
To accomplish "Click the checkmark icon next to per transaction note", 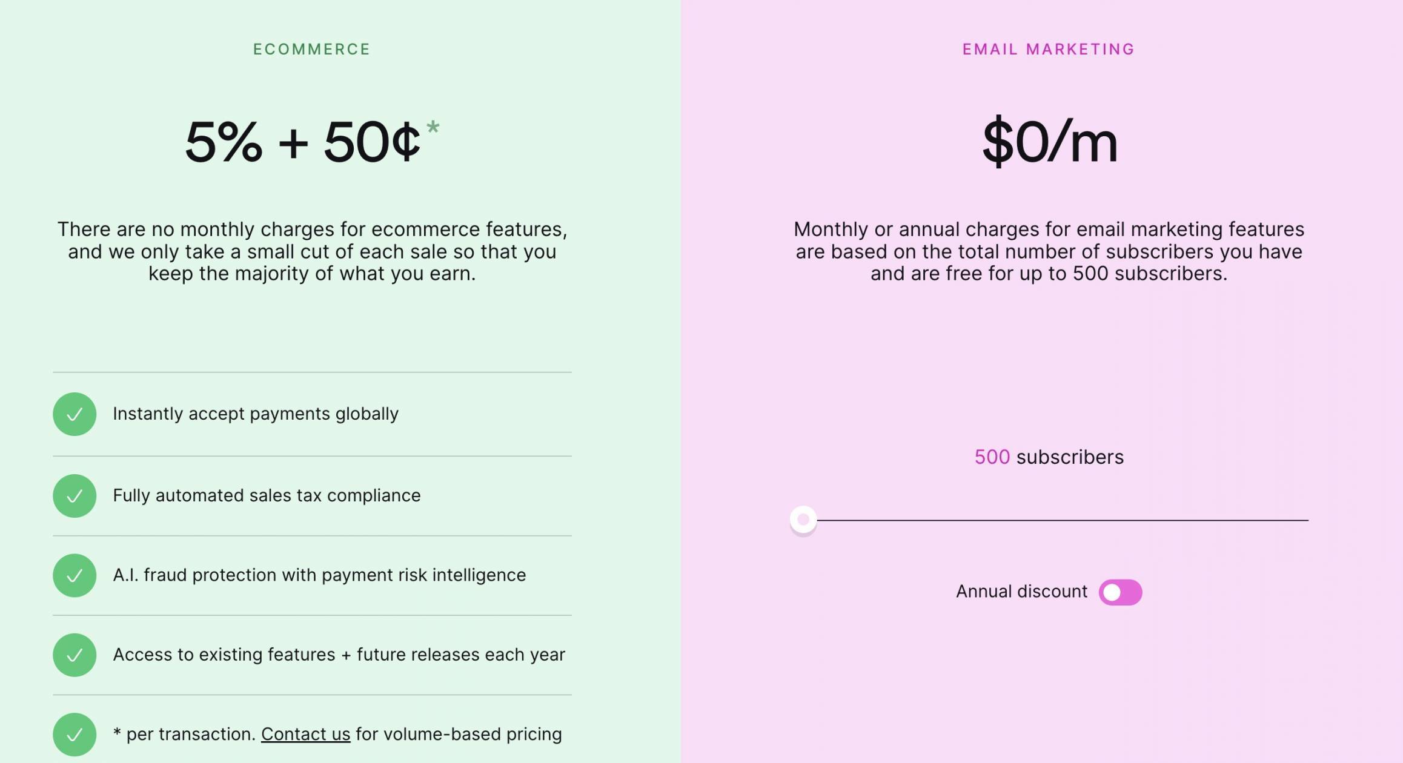I will tap(74, 735).
